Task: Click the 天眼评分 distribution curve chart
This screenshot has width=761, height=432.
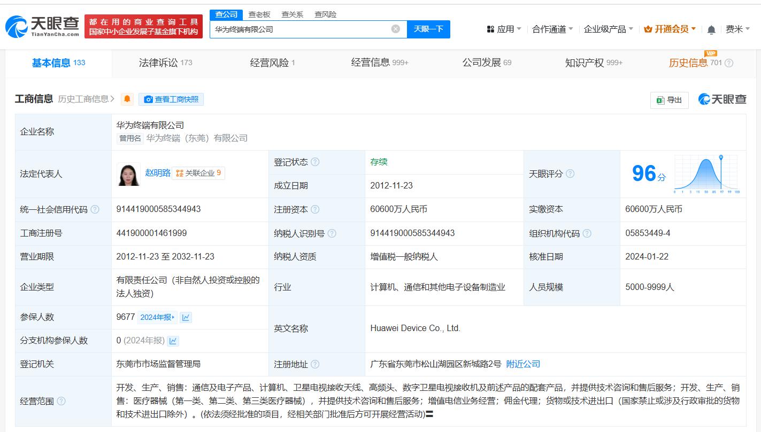Action: click(706, 174)
